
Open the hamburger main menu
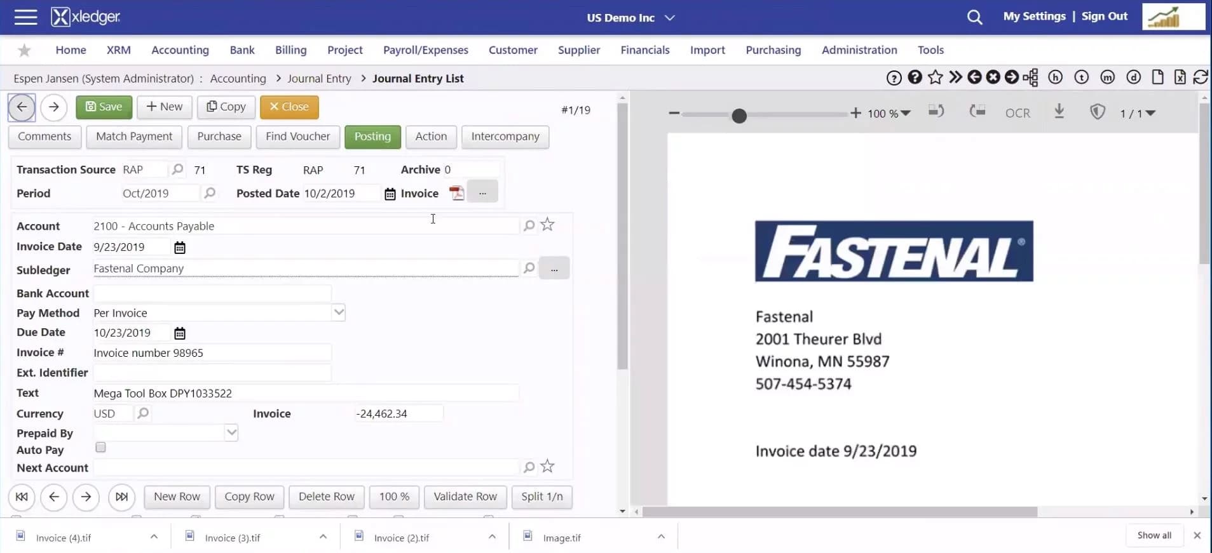[25, 17]
